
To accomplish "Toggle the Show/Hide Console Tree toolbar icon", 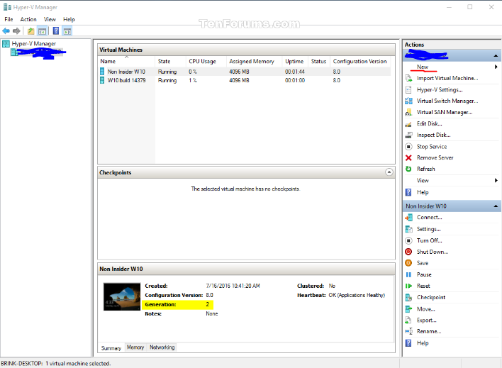I will point(43,31).
